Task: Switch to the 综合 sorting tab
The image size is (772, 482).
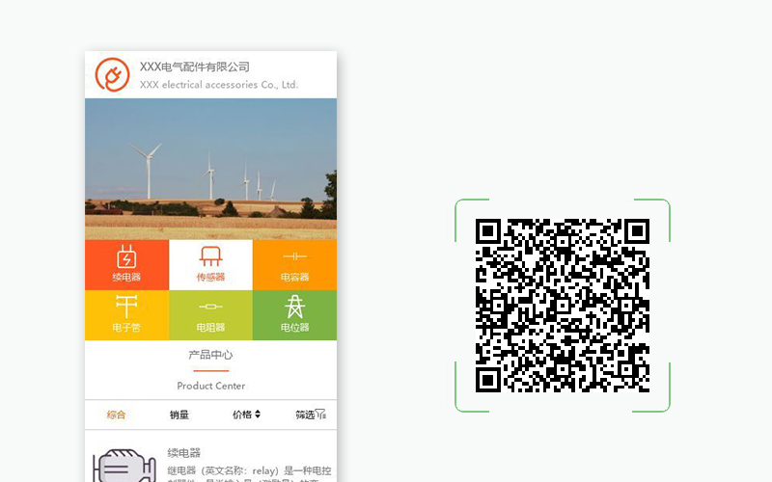Action: coord(116,415)
